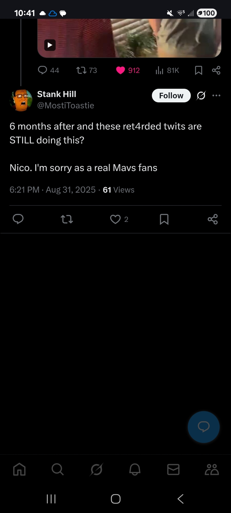Tap floating blue reply compose button

[204, 427]
